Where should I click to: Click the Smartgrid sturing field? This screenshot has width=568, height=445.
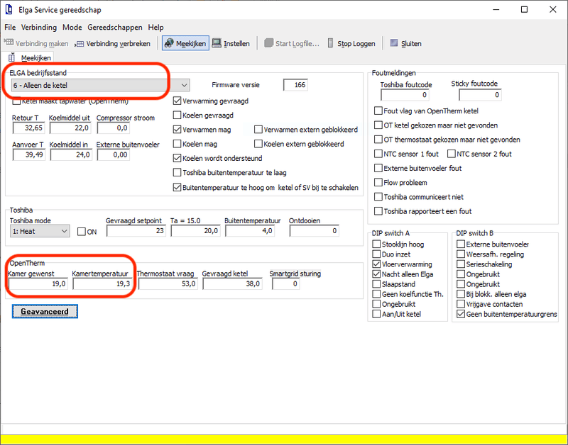tap(286, 283)
